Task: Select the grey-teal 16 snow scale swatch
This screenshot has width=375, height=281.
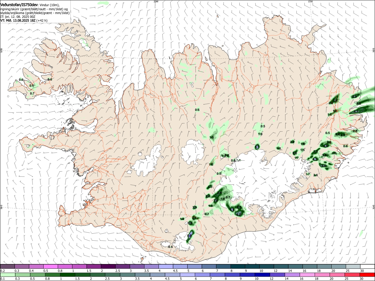Action: pyautogui.click(x=310, y=266)
